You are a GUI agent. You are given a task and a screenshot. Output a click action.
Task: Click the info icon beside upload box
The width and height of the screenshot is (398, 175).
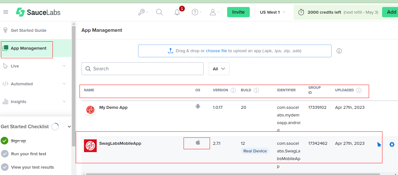click(x=339, y=51)
